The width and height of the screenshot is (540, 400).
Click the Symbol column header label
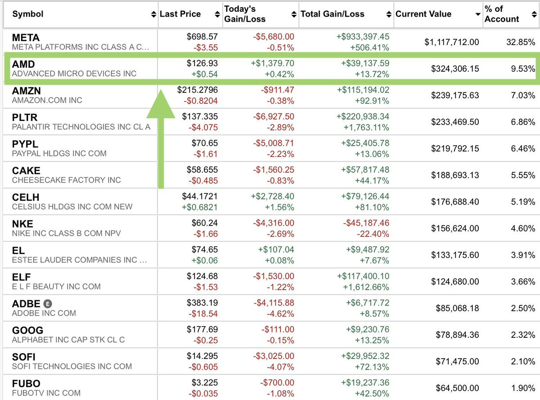[x=28, y=14]
